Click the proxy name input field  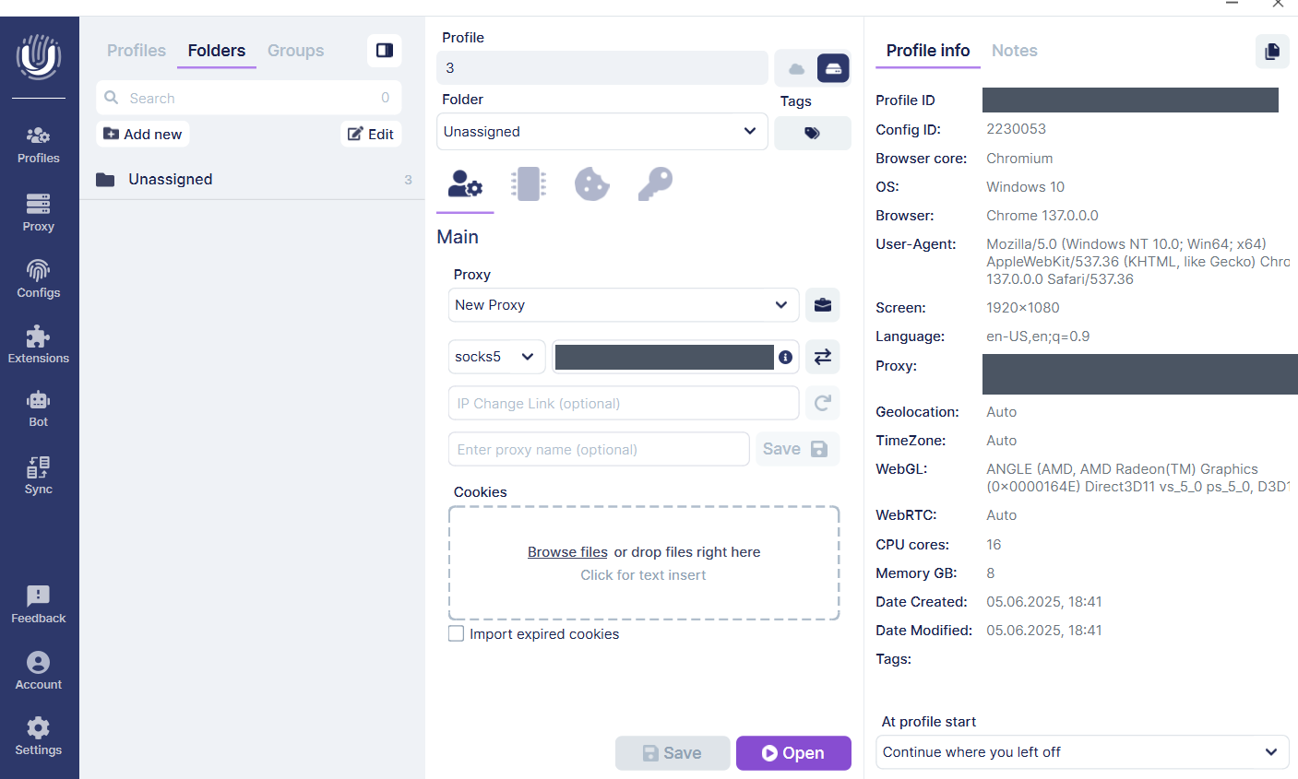point(599,449)
